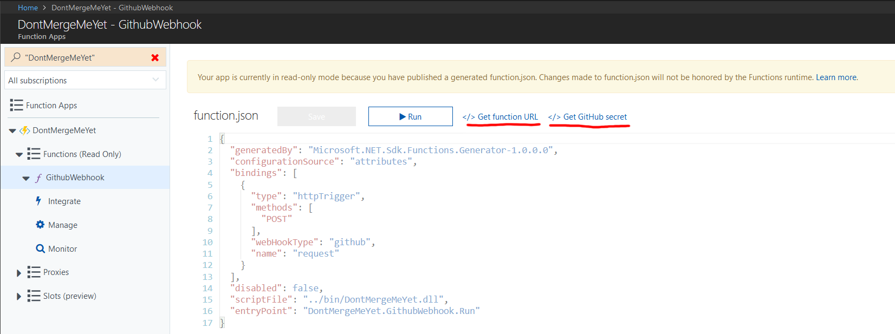Click the disabled Save button
This screenshot has height=334, width=895.
pos(316,116)
